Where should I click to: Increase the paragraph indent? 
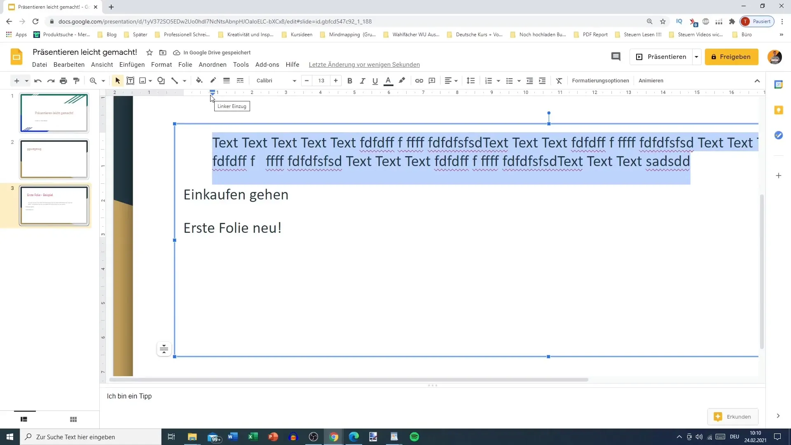pos(543,81)
